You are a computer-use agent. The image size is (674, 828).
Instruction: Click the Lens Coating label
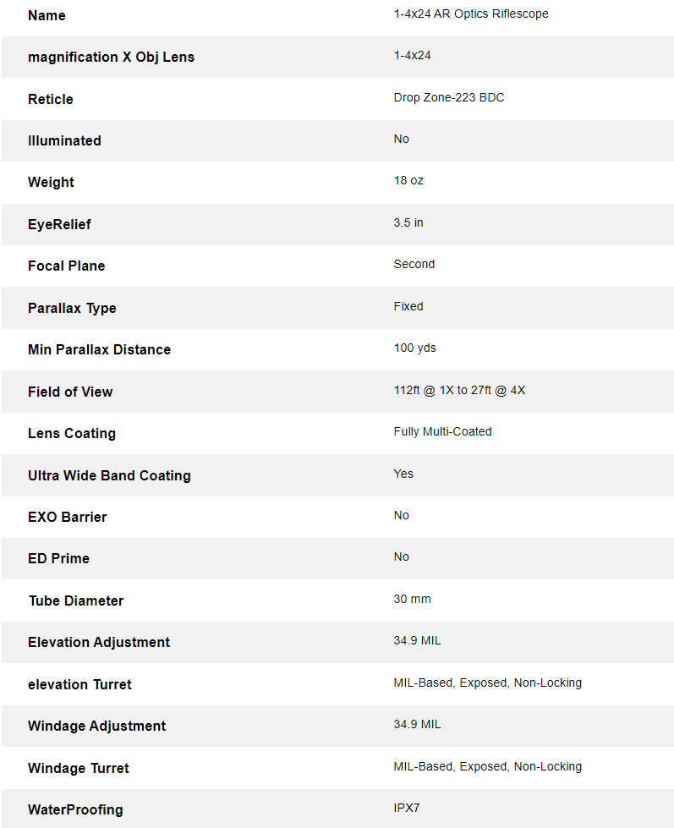[x=71, y=434]
